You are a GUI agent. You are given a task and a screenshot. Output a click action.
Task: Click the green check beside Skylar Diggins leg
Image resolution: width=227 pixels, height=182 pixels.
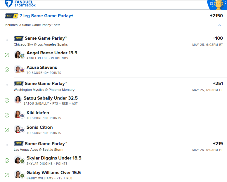pyautogui.click(x=7, y=160)
